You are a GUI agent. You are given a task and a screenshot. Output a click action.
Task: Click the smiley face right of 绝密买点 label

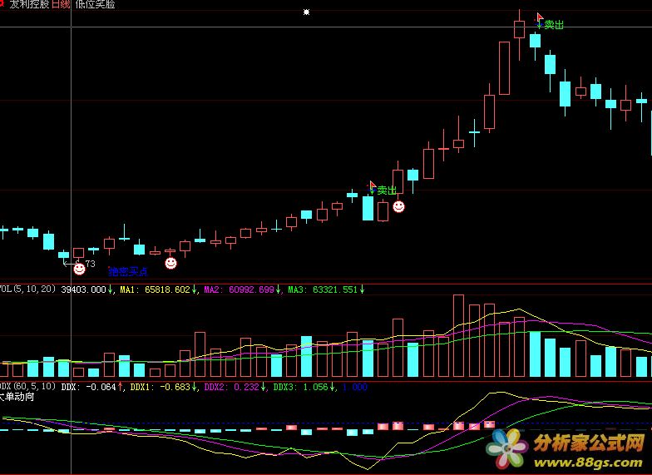pyautogui.click(x=170, y=263)
